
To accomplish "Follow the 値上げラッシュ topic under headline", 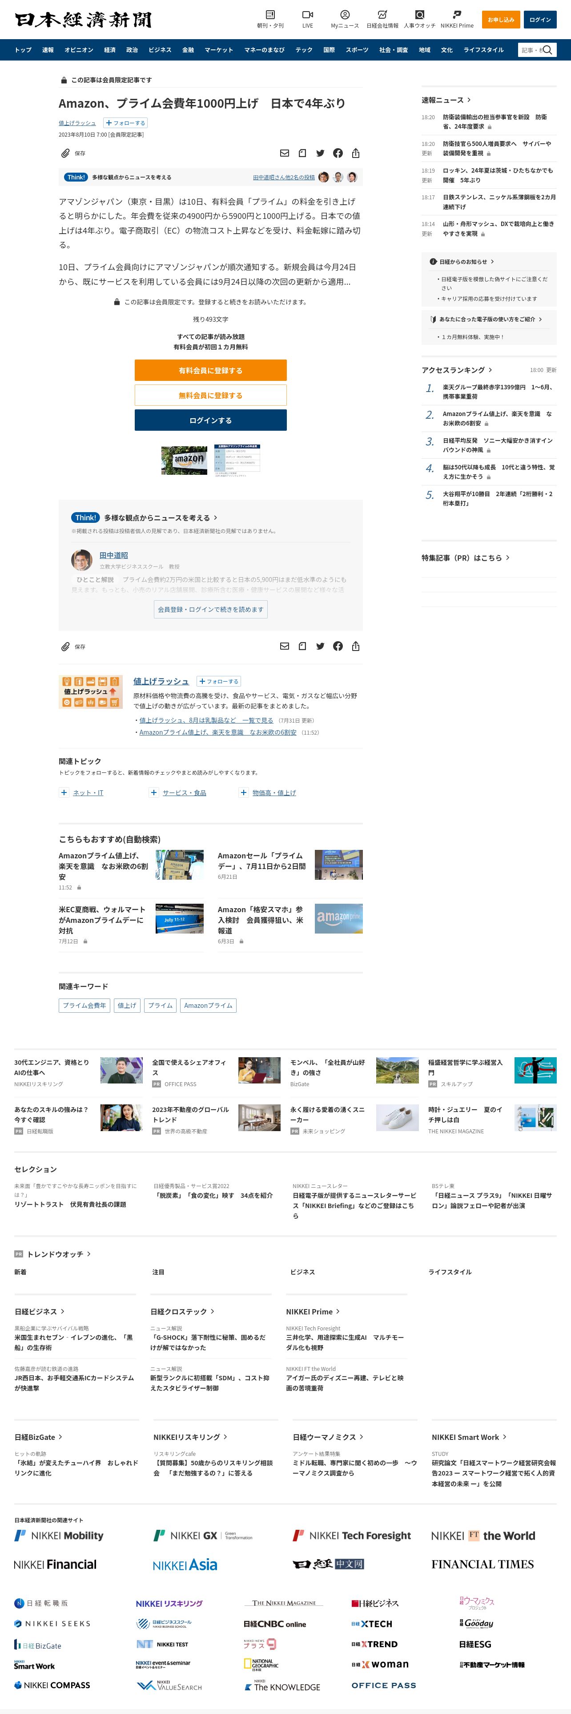I will [x=126, y=123].
